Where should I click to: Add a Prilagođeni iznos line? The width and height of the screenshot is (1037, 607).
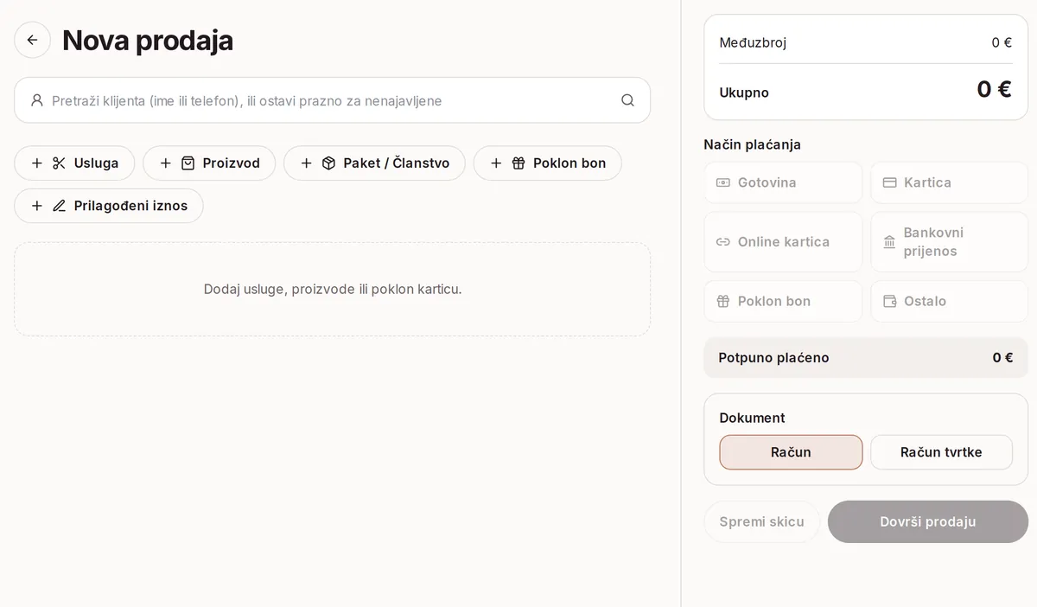click(109, 206)
